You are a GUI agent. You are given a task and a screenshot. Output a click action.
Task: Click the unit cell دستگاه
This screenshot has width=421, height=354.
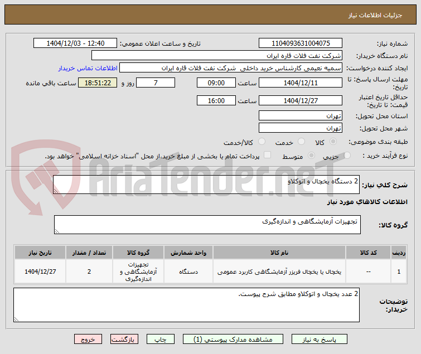[x=188, y=271]
